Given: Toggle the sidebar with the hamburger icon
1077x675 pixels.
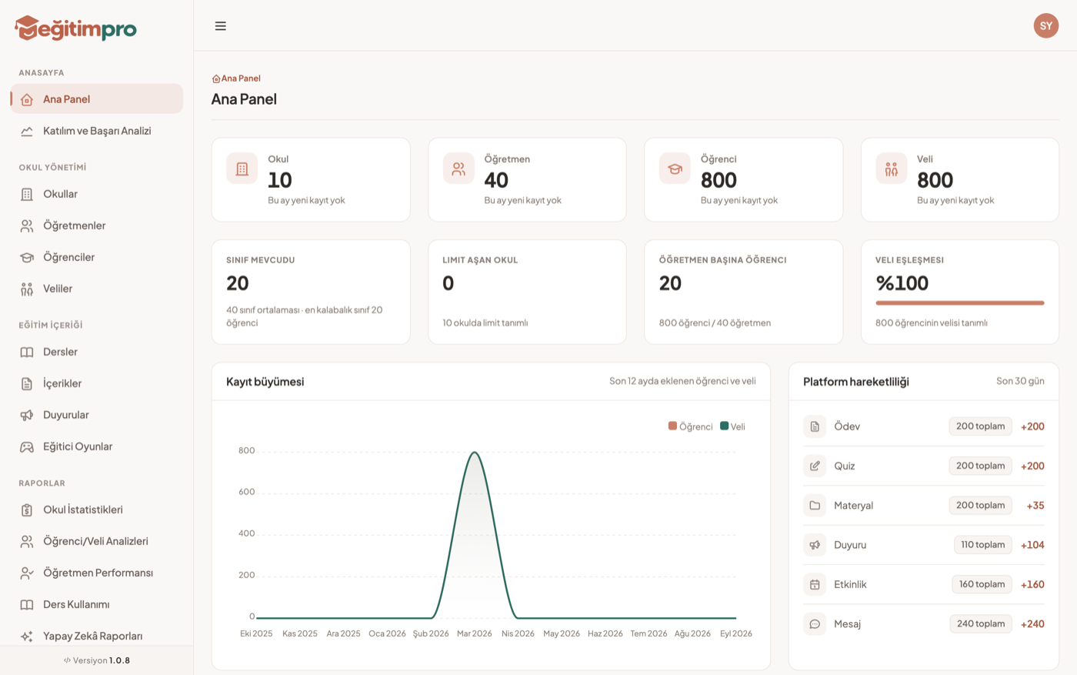Looking at the screenshot, I should coord(221,26).
